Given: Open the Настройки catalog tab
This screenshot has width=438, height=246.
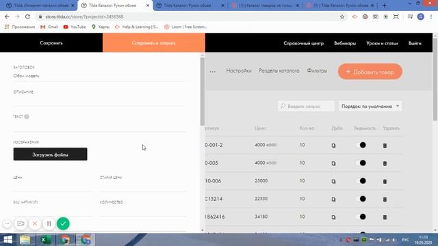Looking at the screenshot, I should click(x=239, y=71).
